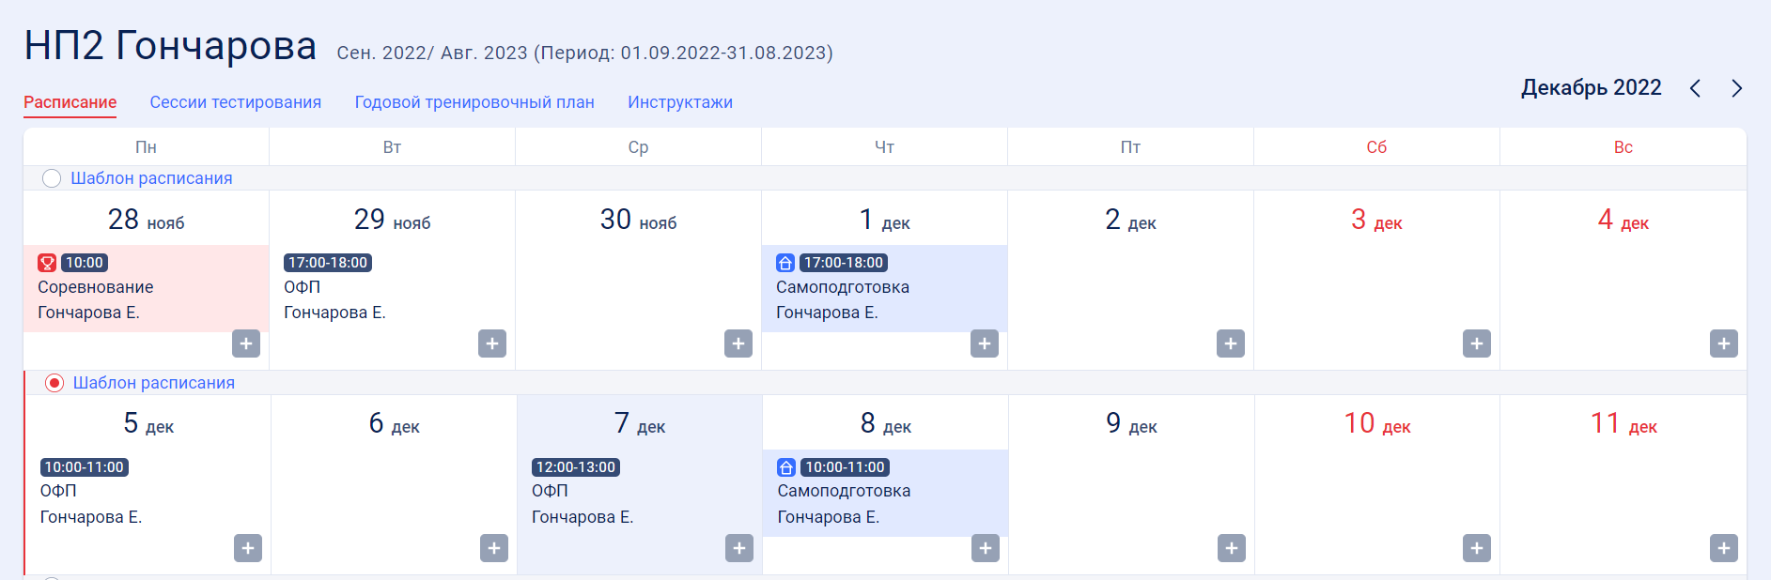Open the Соревнование event on 28 November

pyautogui.click(x=146, y=288)
